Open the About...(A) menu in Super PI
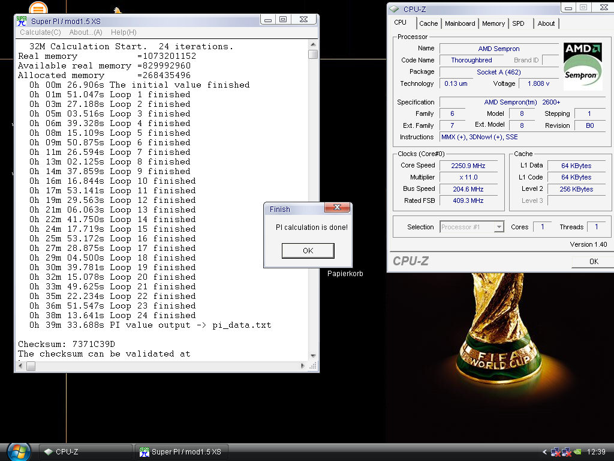This screenshot has height=461, width=614. tap(86, 32)
